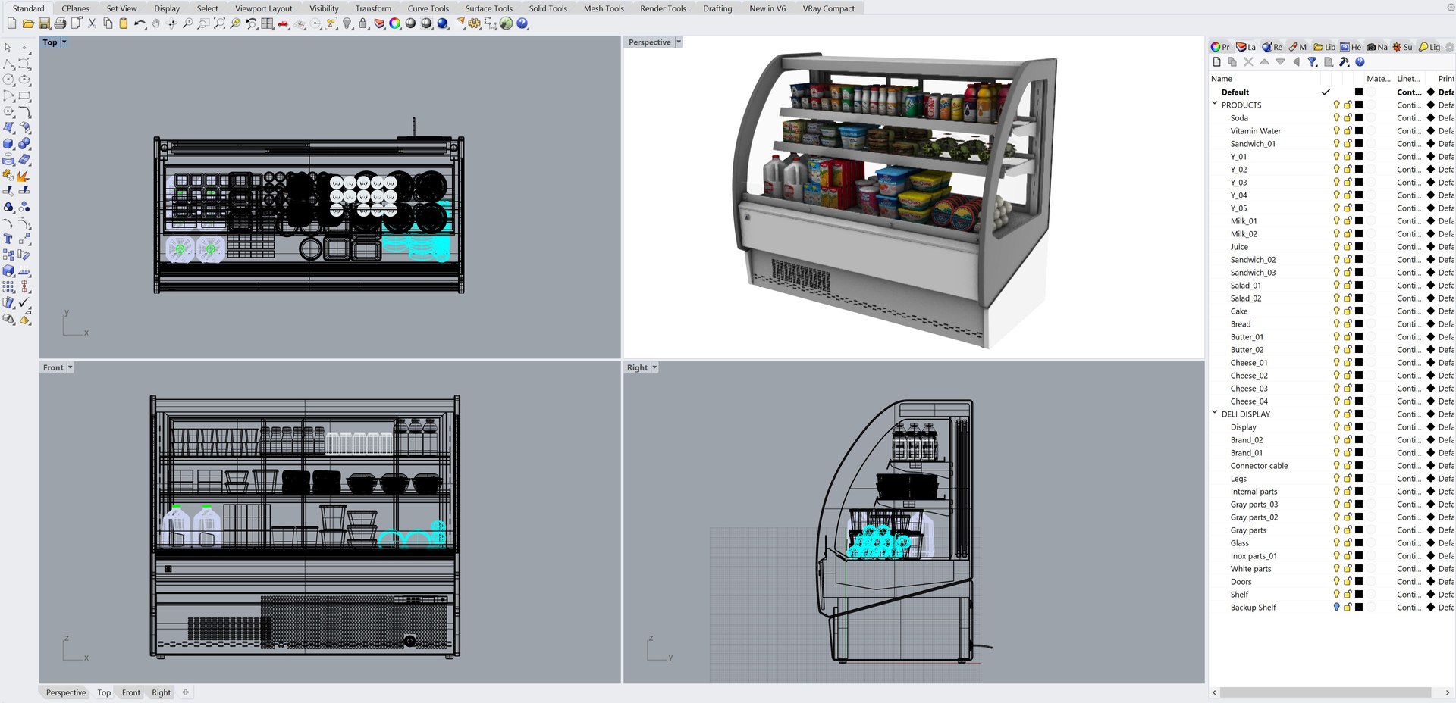Image resolution: width=1456 pixels, height=703 pixels.
Task: Select the Circle tool in left sidebar
Action: click(8, 80)
